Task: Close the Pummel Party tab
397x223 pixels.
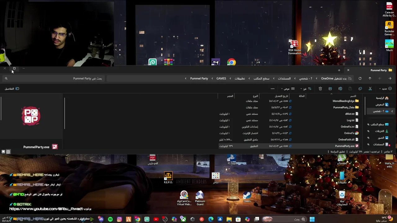Action: pyautogui.click(x=348, y=70)
